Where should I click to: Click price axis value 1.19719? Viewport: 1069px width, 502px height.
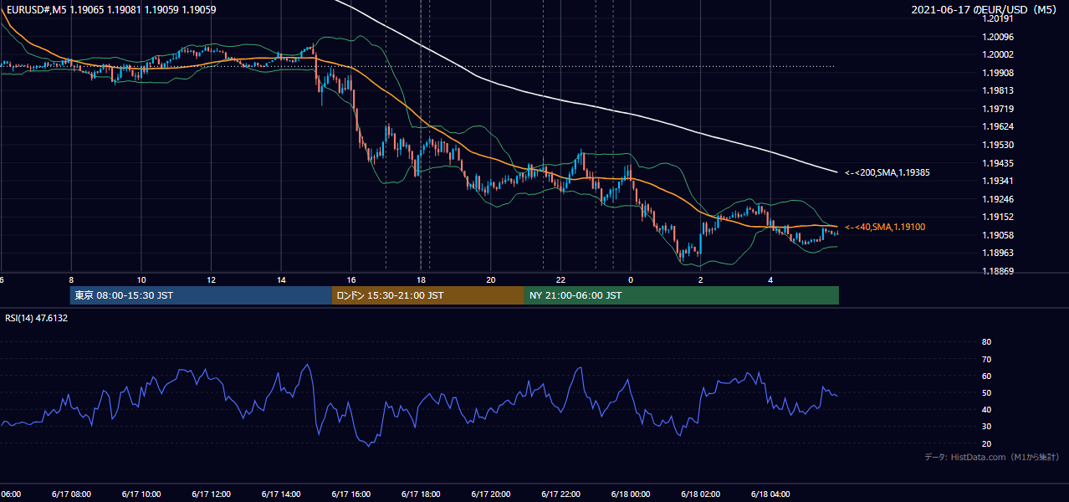point(998,109)
